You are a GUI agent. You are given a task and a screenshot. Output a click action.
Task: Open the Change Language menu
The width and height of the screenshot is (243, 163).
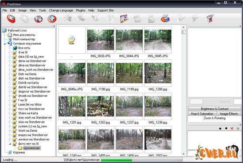[x=61, y=10]
